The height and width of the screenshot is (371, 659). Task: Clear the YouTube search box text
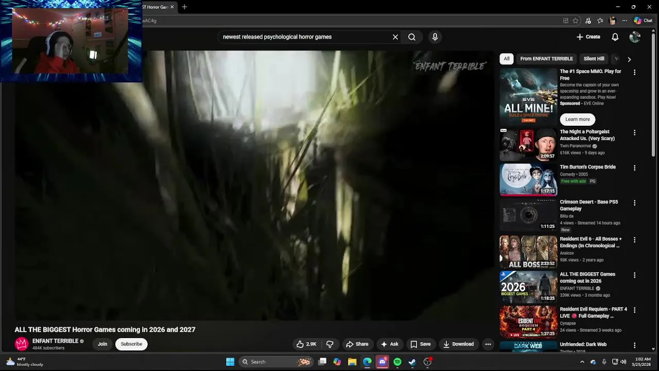pyautogui.click(x=395, y=37)
